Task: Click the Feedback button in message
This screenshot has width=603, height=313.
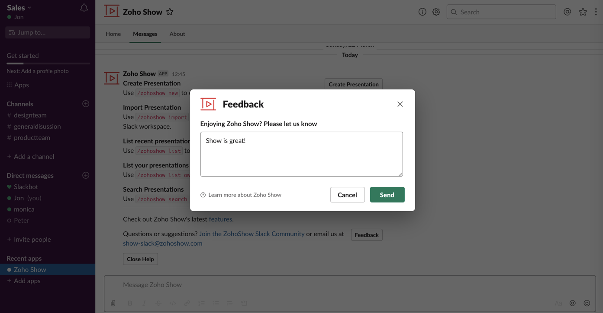Action: tap(367, 235)
